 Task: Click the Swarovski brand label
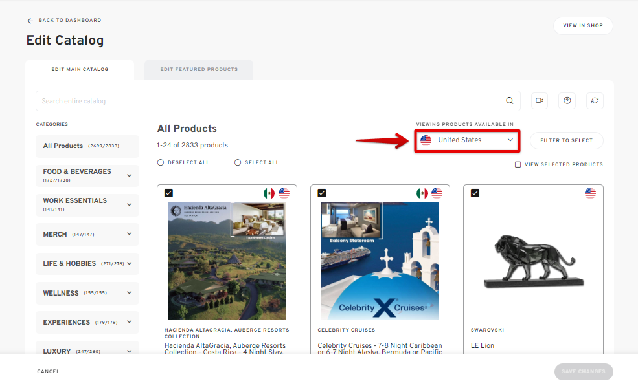(x=488, y=330)
